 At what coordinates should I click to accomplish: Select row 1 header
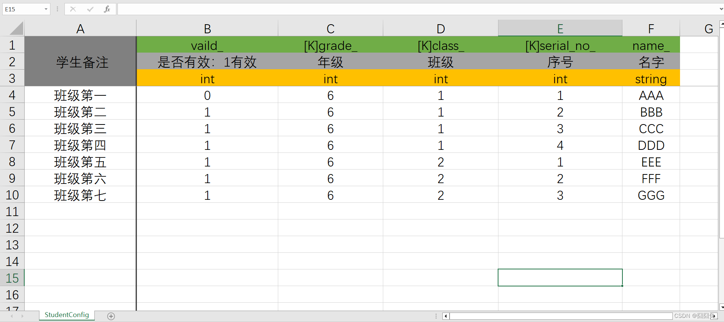(12, 45)
